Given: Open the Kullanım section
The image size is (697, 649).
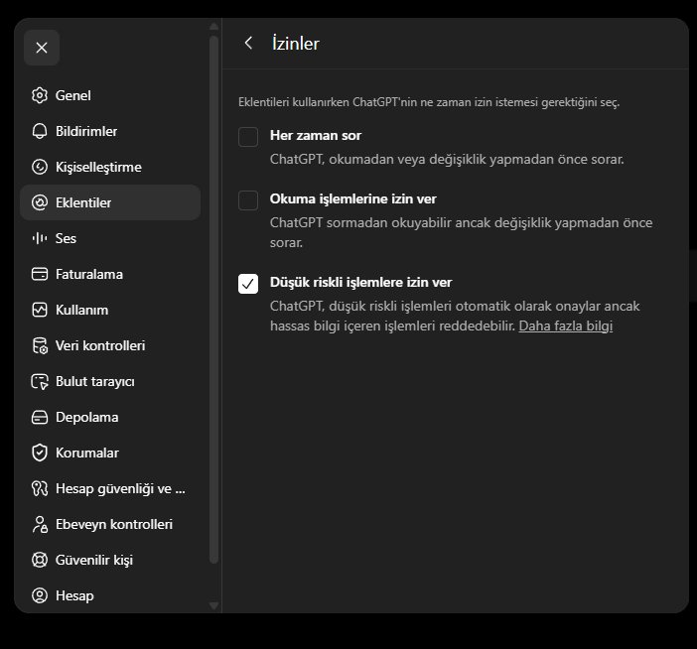Looking at the screenshot, I should pos(110,310).
